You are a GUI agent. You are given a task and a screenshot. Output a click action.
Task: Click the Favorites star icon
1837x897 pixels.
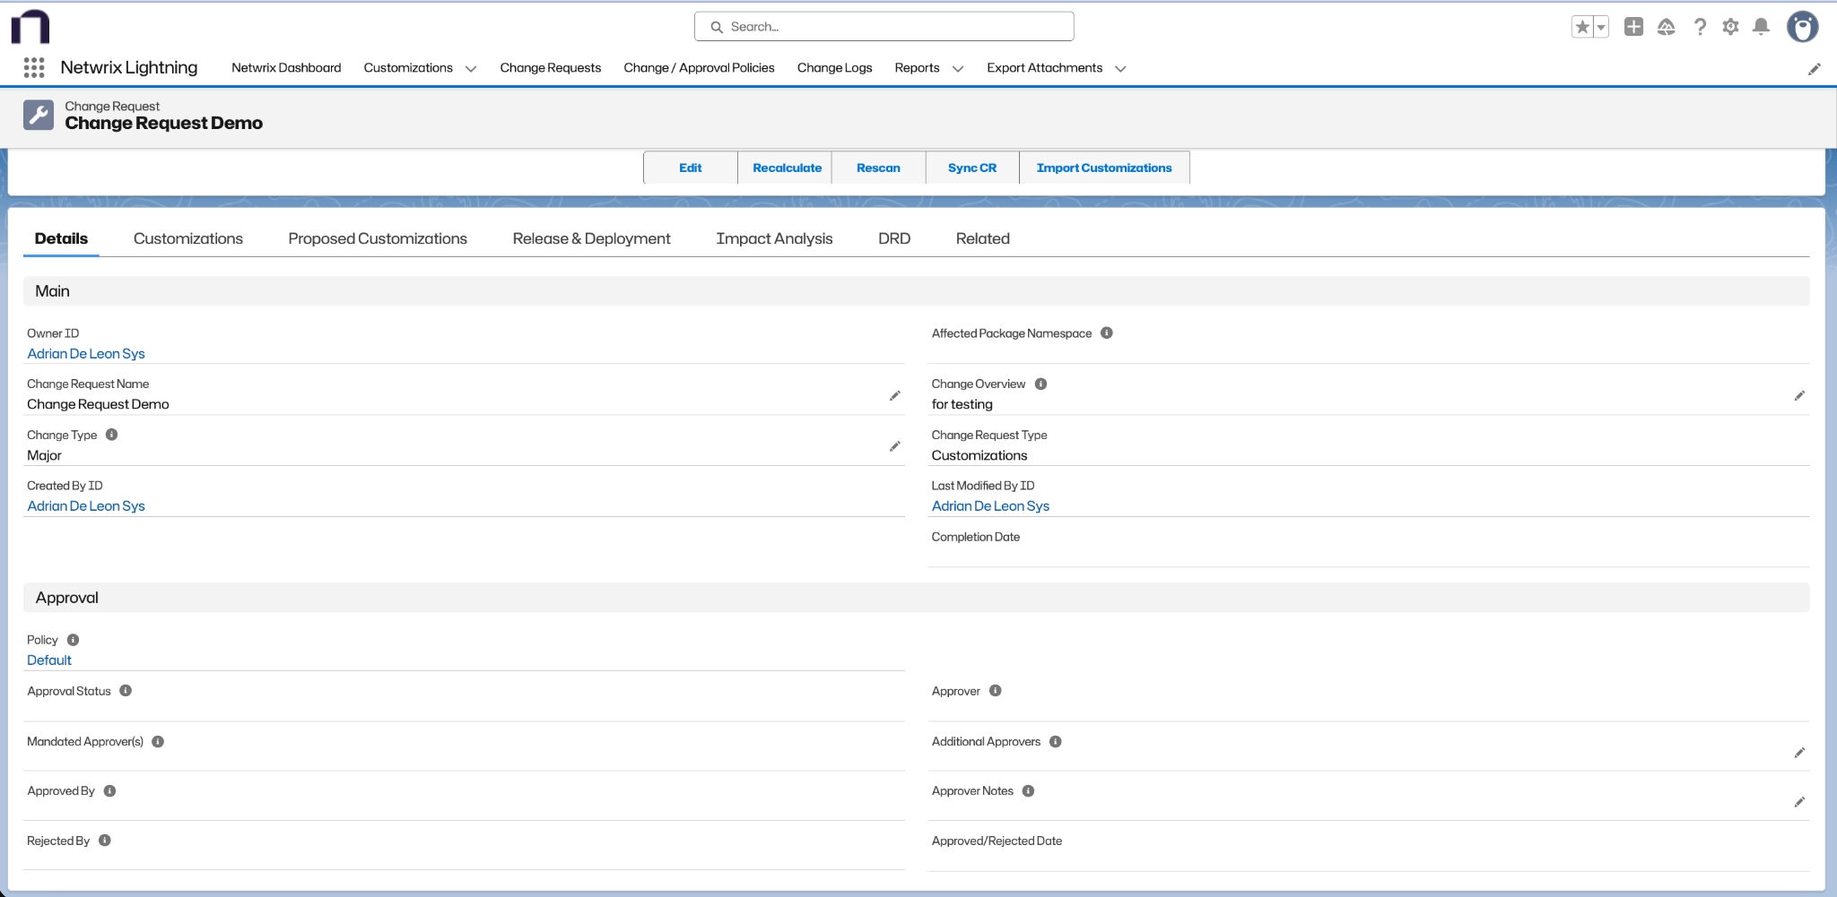pos(1582,27)
